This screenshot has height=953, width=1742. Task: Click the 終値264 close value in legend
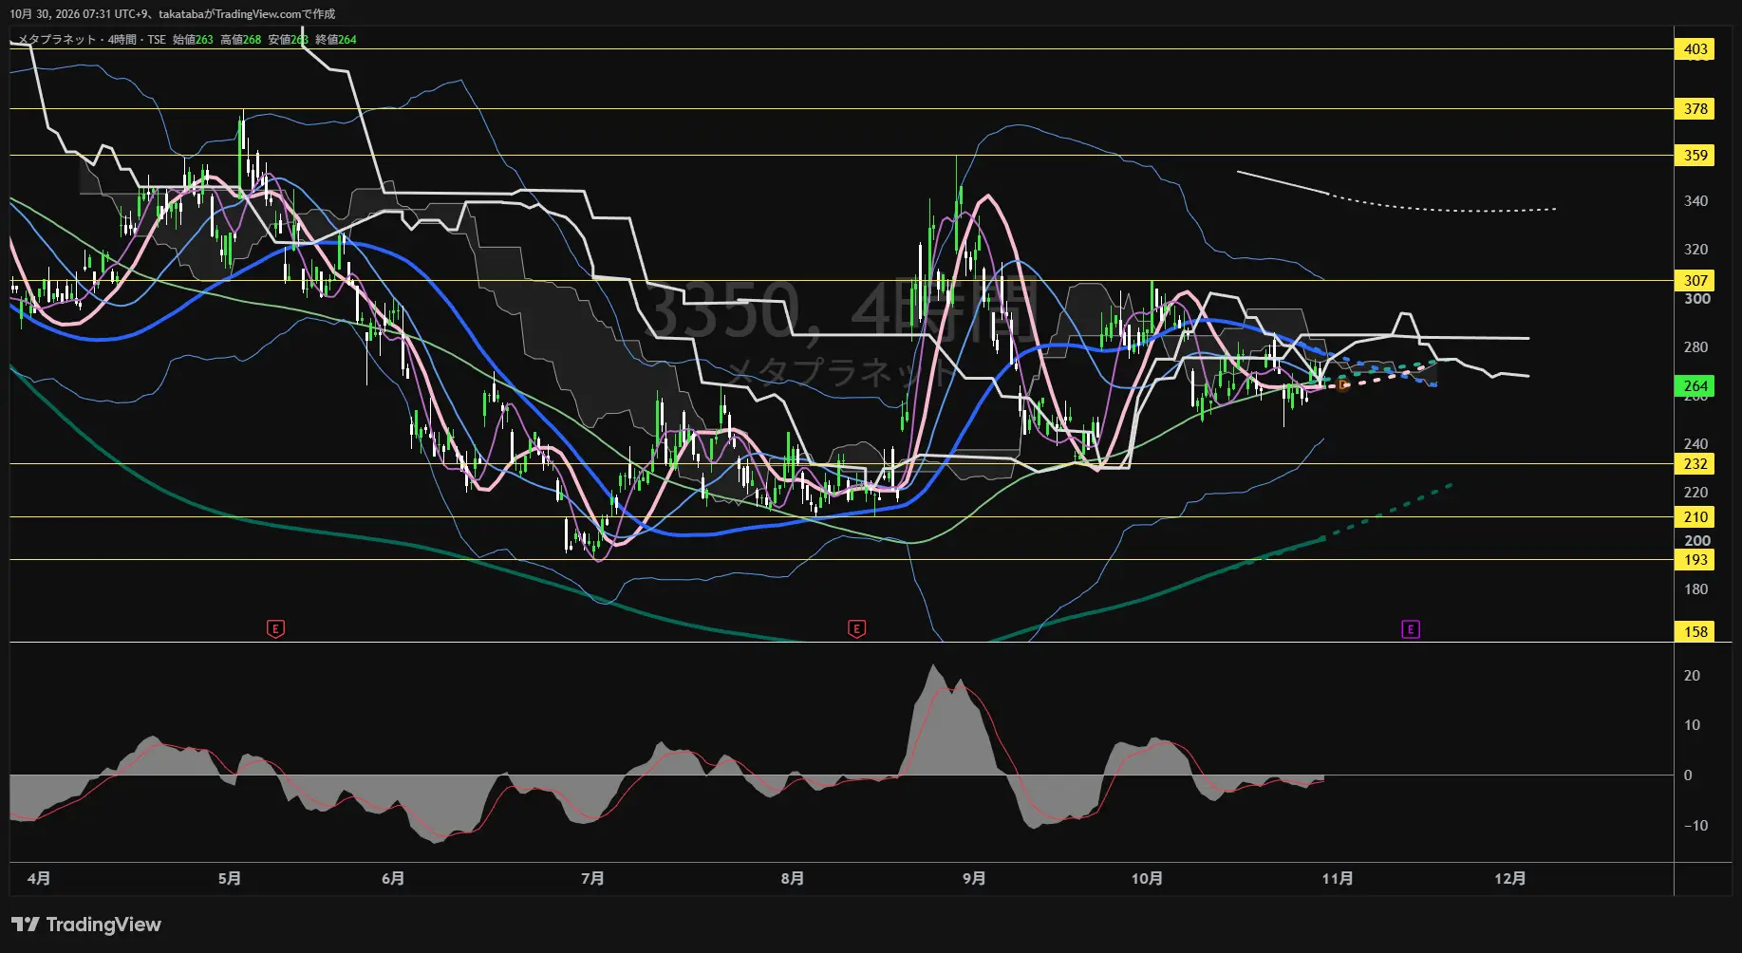tap(336, 40)
